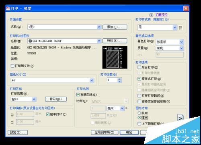
Task: Click the 预览 preview button
Action: pyautogui.click(x=18, y=133)
